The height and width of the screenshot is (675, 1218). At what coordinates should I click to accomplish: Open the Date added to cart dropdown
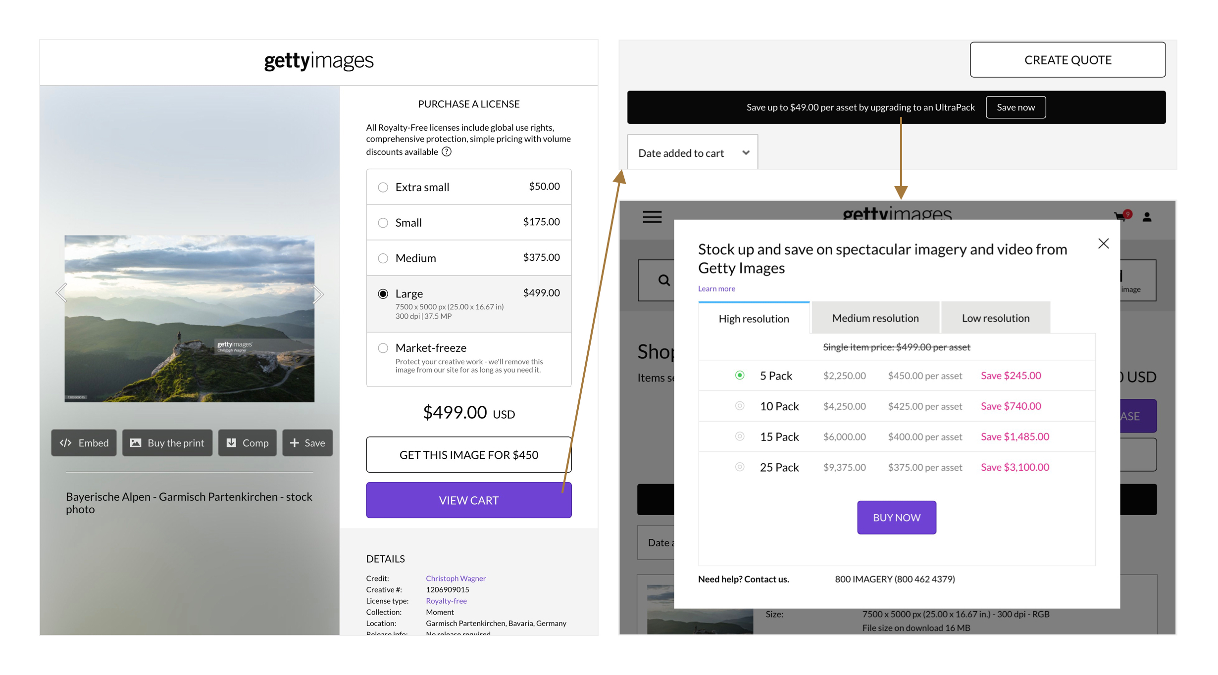tap(692, 153)
